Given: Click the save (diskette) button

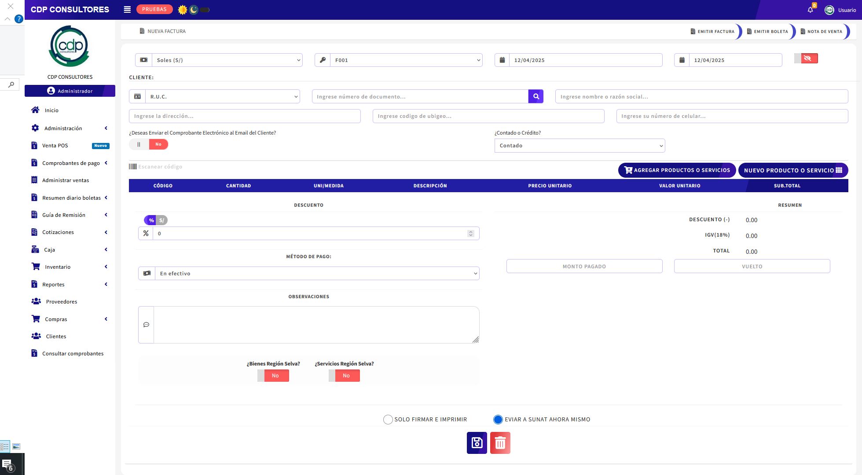Looking at the screenshot, I should (x=477, y=443).
